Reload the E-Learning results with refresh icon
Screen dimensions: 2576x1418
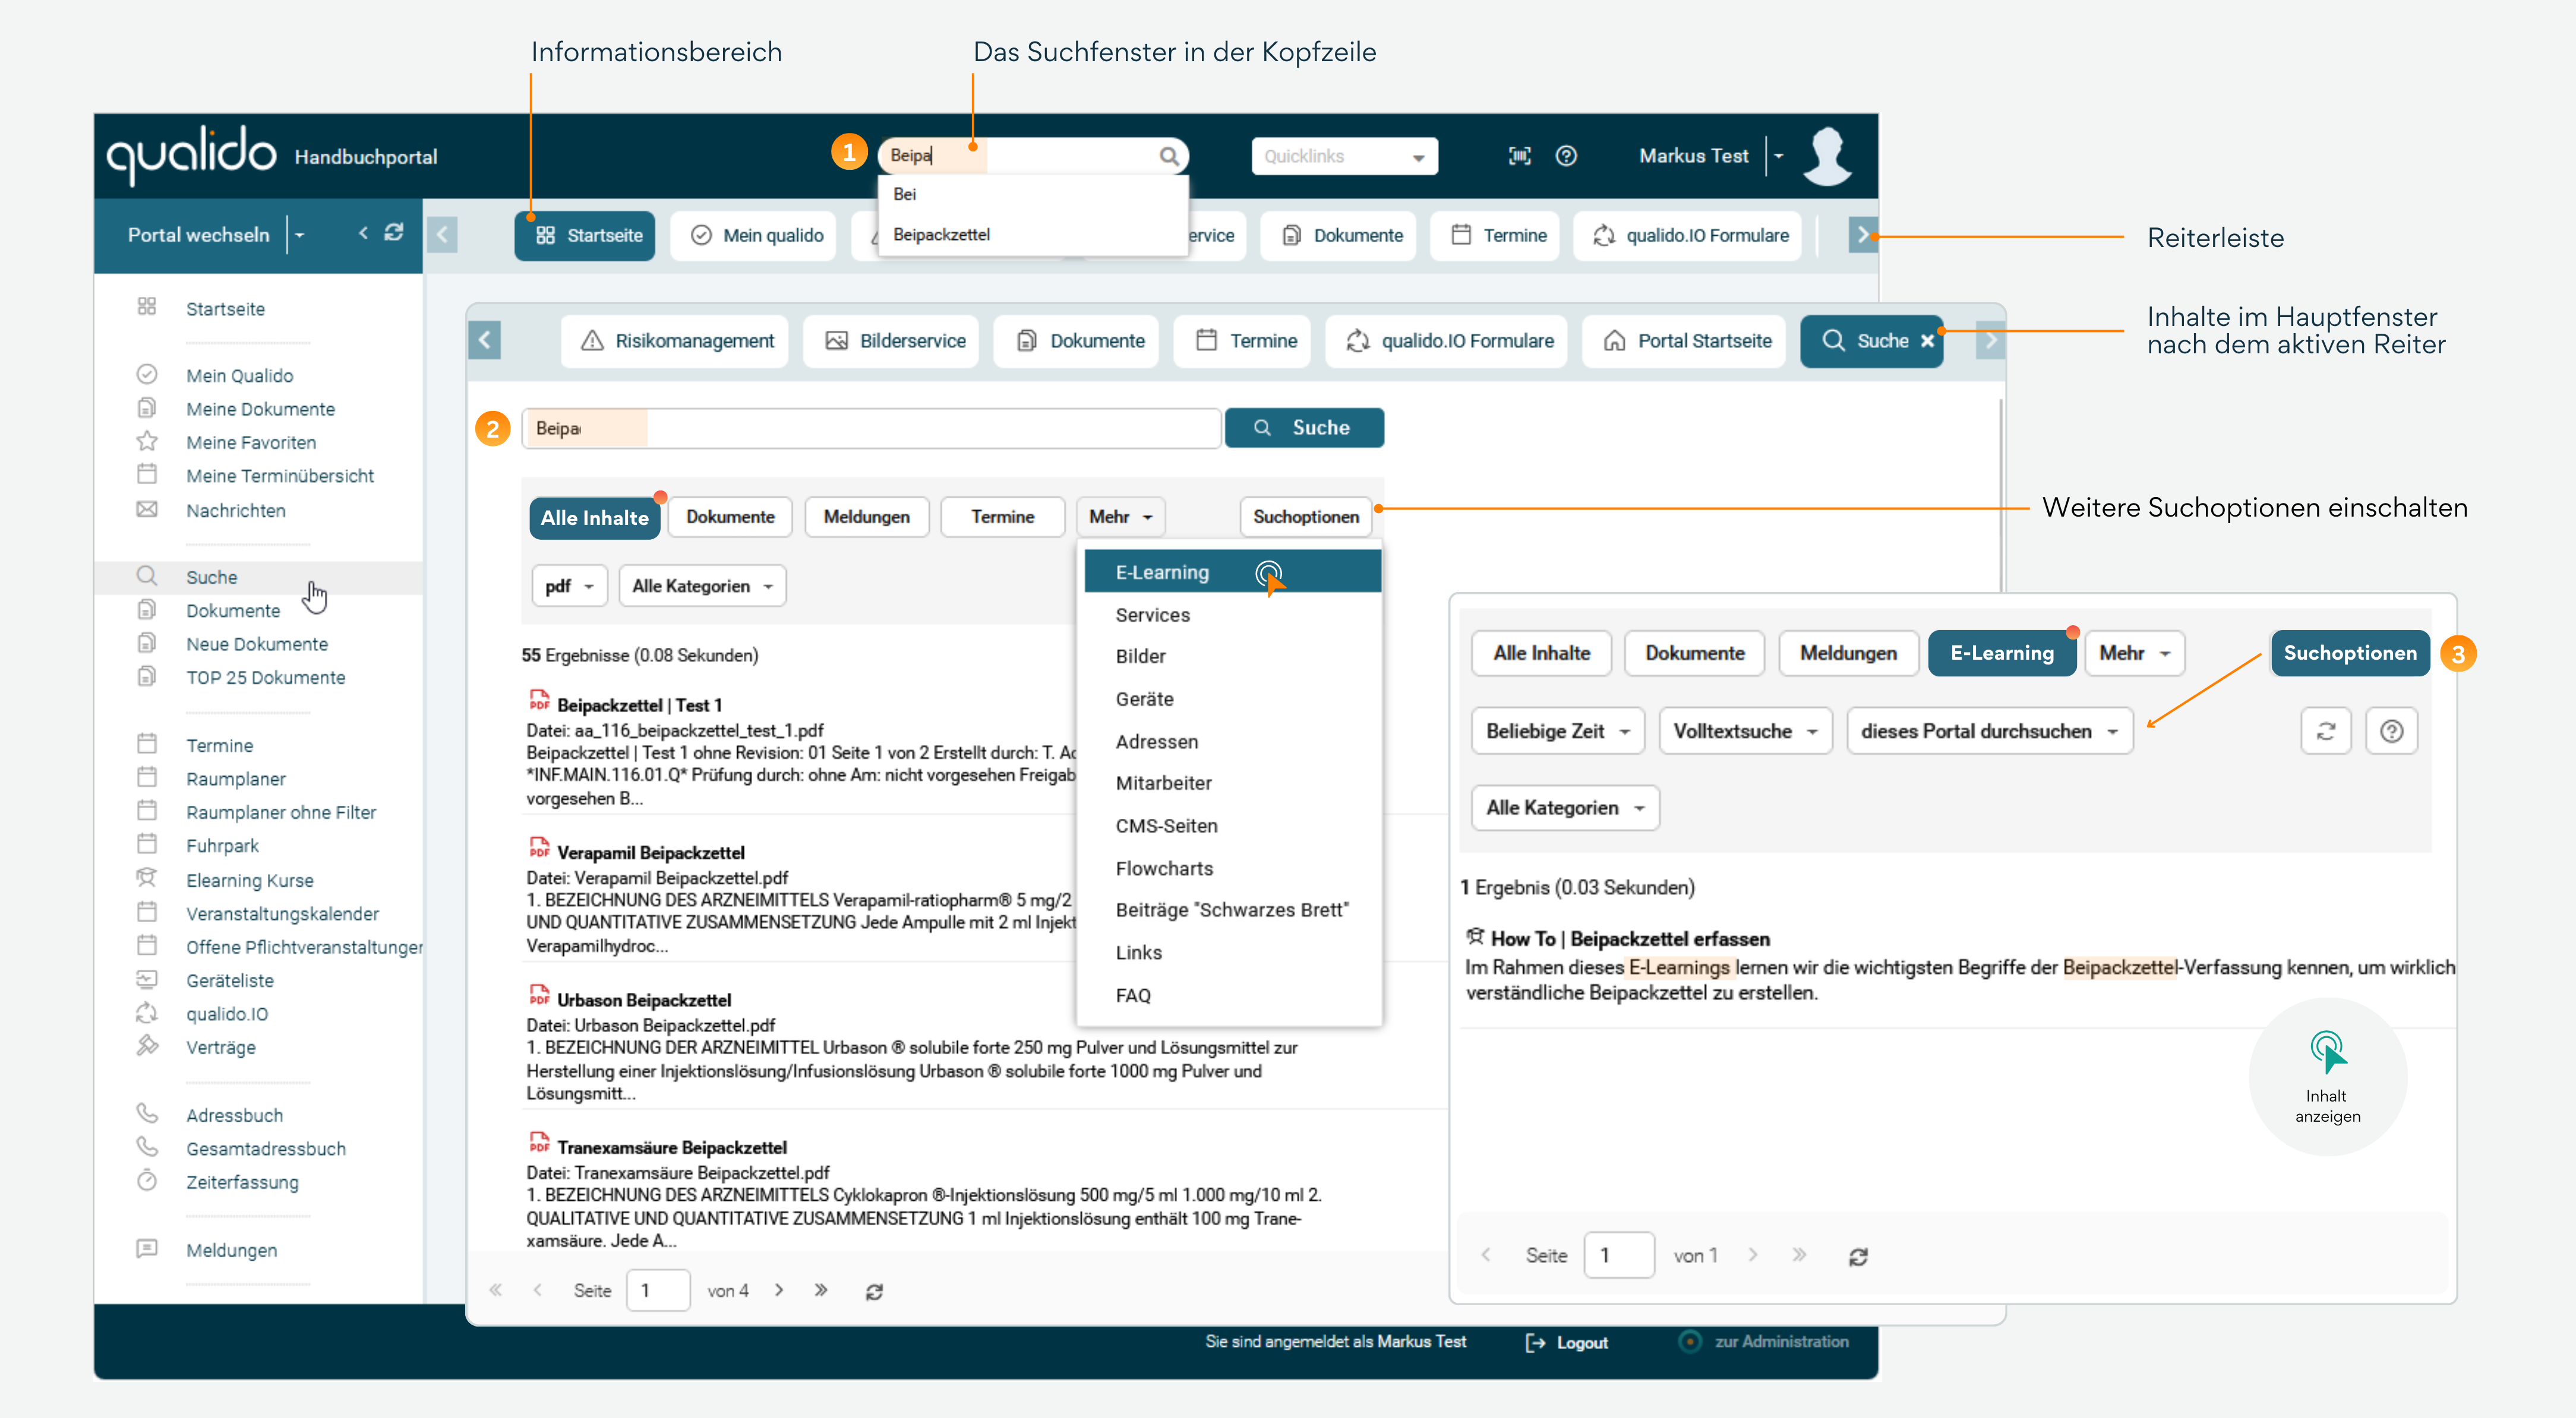coord(1858,1256)
